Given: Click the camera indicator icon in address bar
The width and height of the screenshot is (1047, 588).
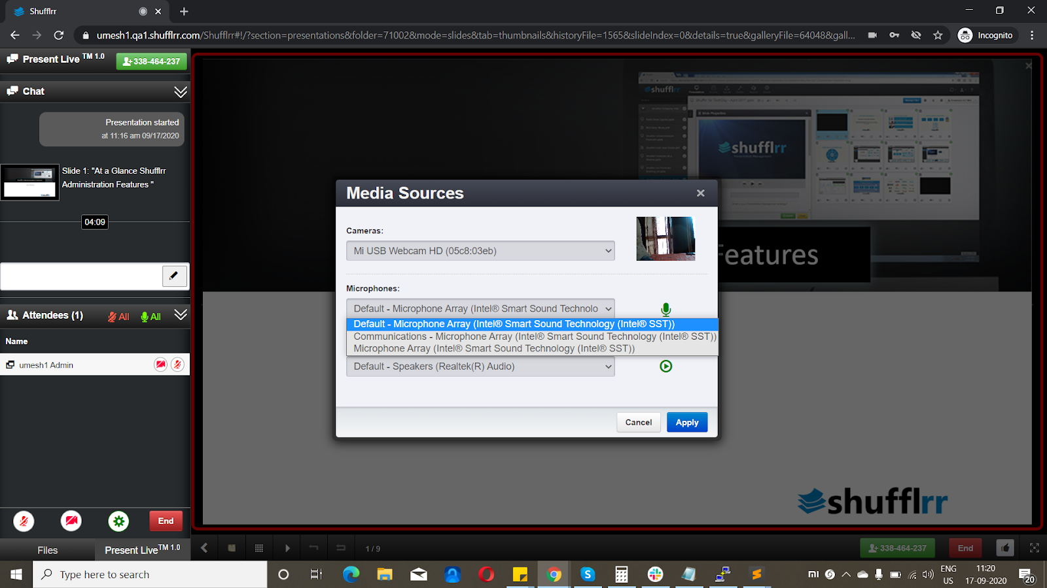Looking at the screenshot, I should click(x=872, y=35).
